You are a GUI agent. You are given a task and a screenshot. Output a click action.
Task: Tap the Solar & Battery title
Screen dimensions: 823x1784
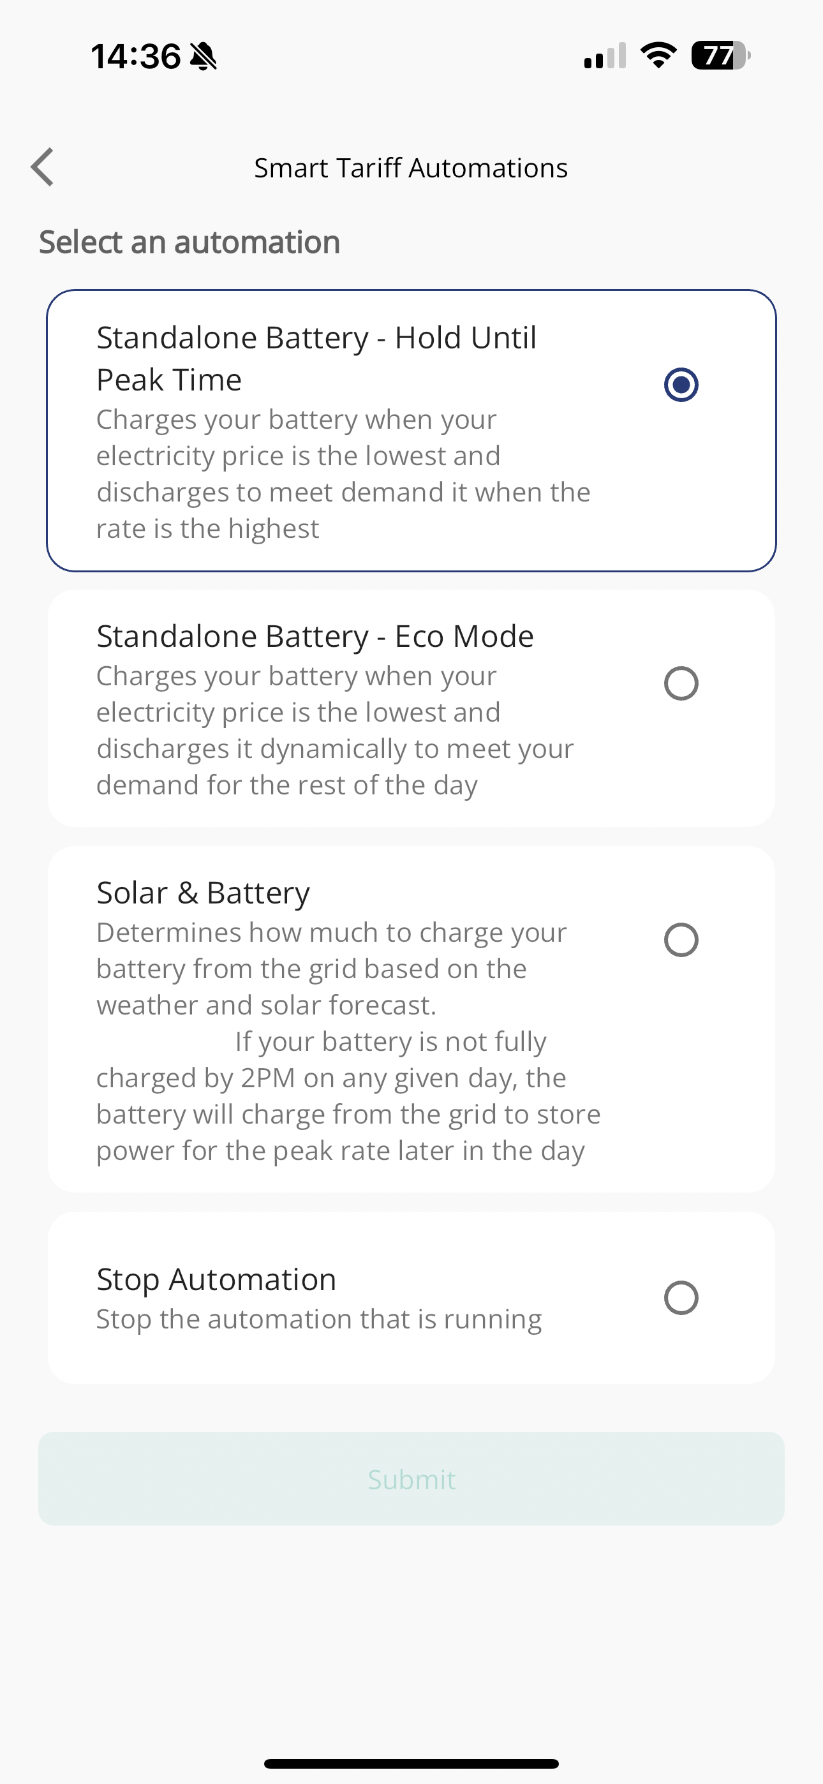pyautogui.click(x=203, y=893)
